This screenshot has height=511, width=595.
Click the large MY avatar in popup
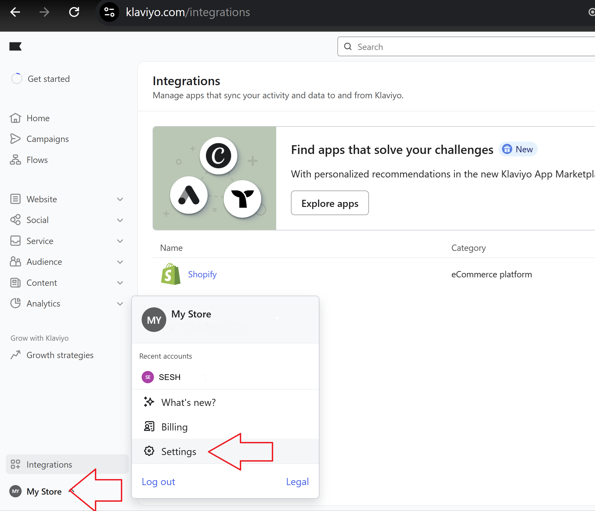point(154,320)
